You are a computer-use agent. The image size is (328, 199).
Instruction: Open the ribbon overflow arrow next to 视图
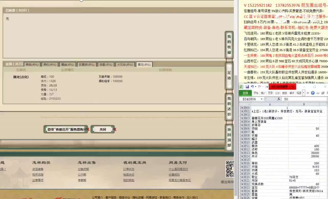(303, 93)
